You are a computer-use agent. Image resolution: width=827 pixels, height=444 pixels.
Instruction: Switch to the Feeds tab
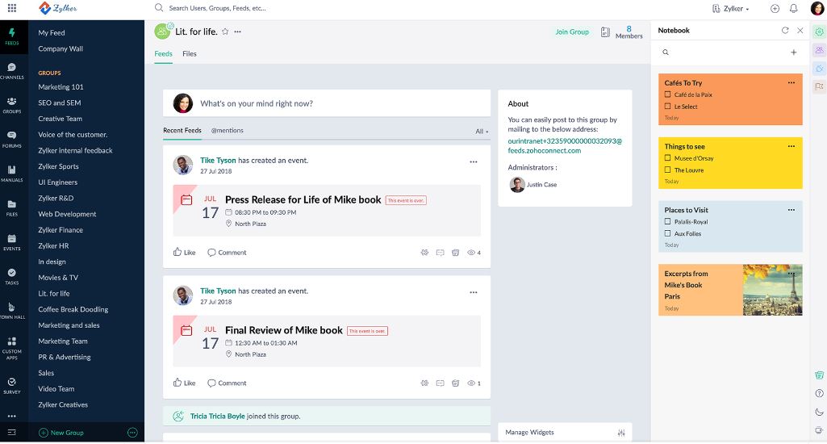point(164,54)
